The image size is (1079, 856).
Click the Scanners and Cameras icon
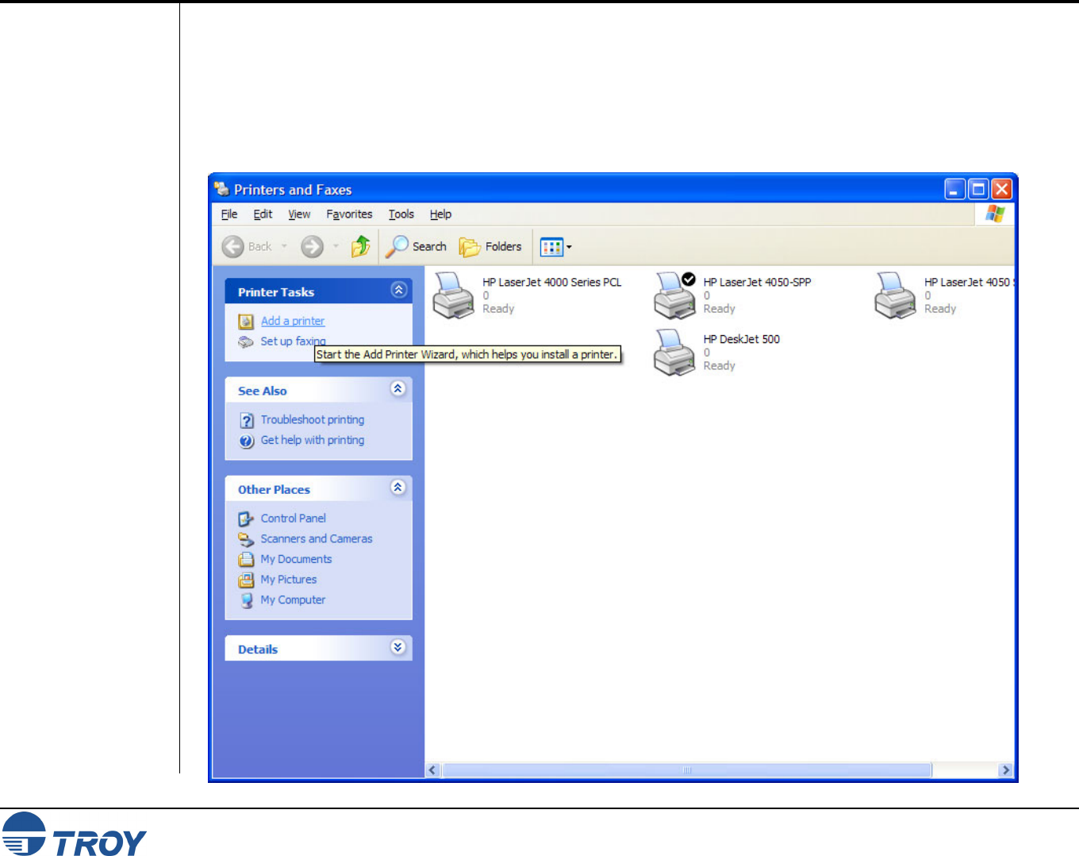[x=246, y=539]
